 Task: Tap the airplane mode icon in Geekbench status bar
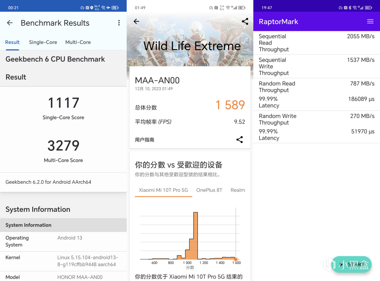point(108,8)
